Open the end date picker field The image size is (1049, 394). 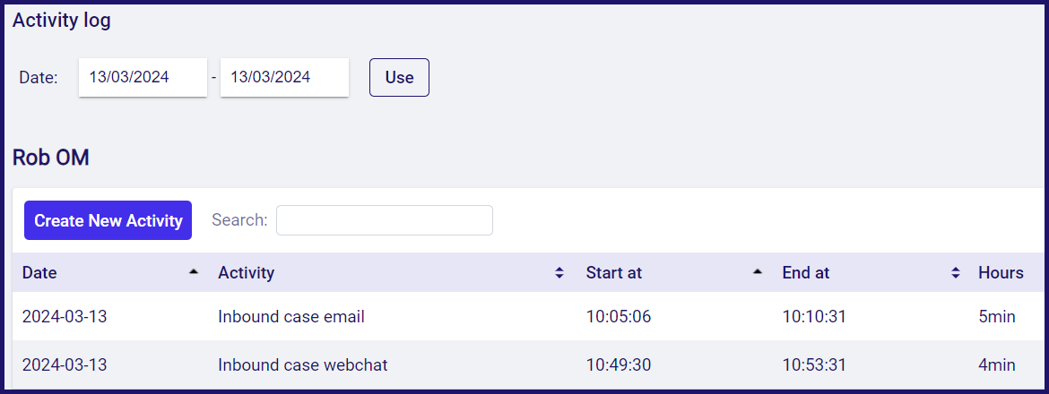pos(284,78)
